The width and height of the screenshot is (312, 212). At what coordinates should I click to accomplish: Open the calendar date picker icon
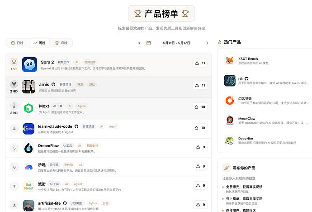pyautogui.click(x=148, y=43)
